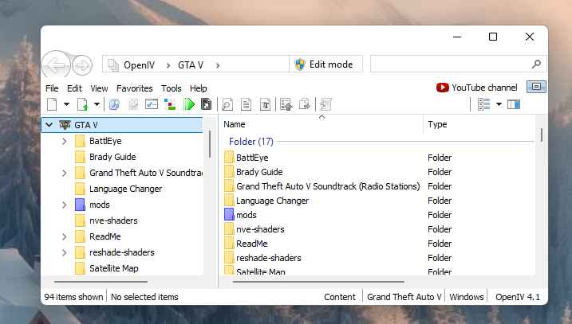Select Brady Guide in the tree panel

pyautogui.click(x=112, y=157)
